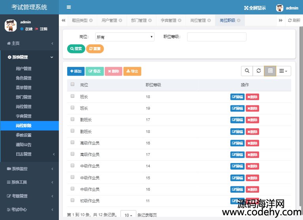
Task: Click the page vertical scrollbar
Action: pyautogui.click(x=301, y=116)
